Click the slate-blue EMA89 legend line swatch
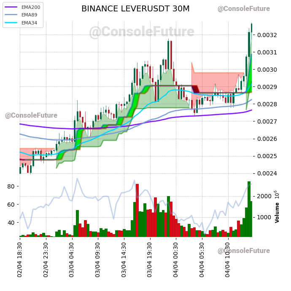Screen dimensions: 291x291 [11, 15]
